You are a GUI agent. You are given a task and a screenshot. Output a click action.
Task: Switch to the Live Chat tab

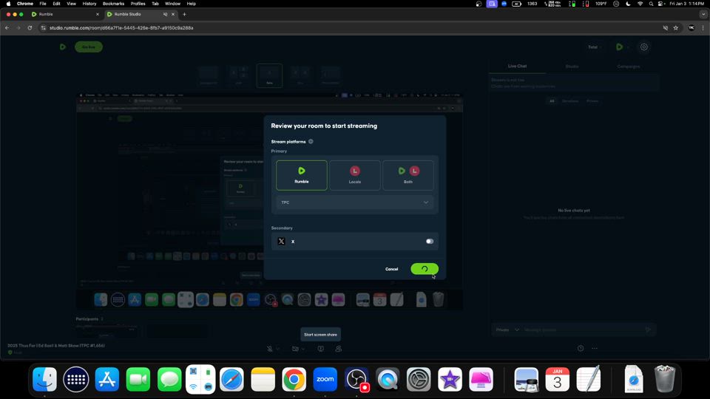(517, 66)
